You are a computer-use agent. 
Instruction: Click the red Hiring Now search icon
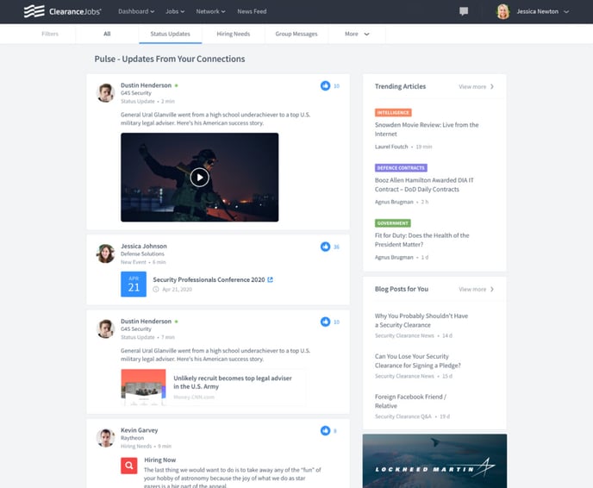129,466
